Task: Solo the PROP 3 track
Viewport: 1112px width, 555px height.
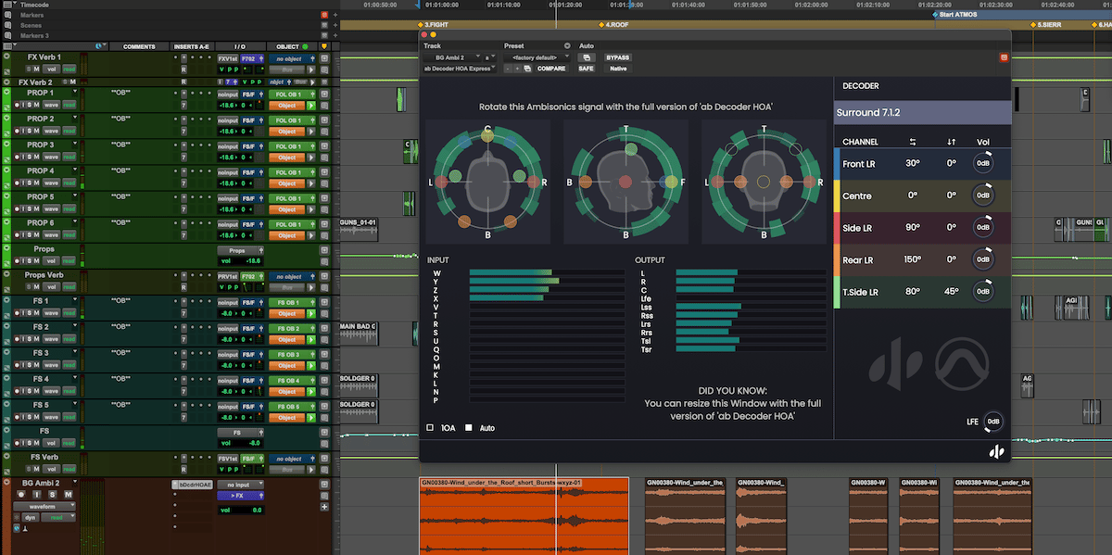Action: (x=29, y=158)
